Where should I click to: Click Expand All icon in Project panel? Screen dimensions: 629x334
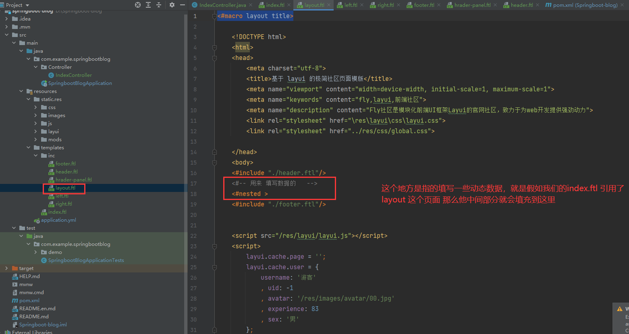(x=148, y=5)
